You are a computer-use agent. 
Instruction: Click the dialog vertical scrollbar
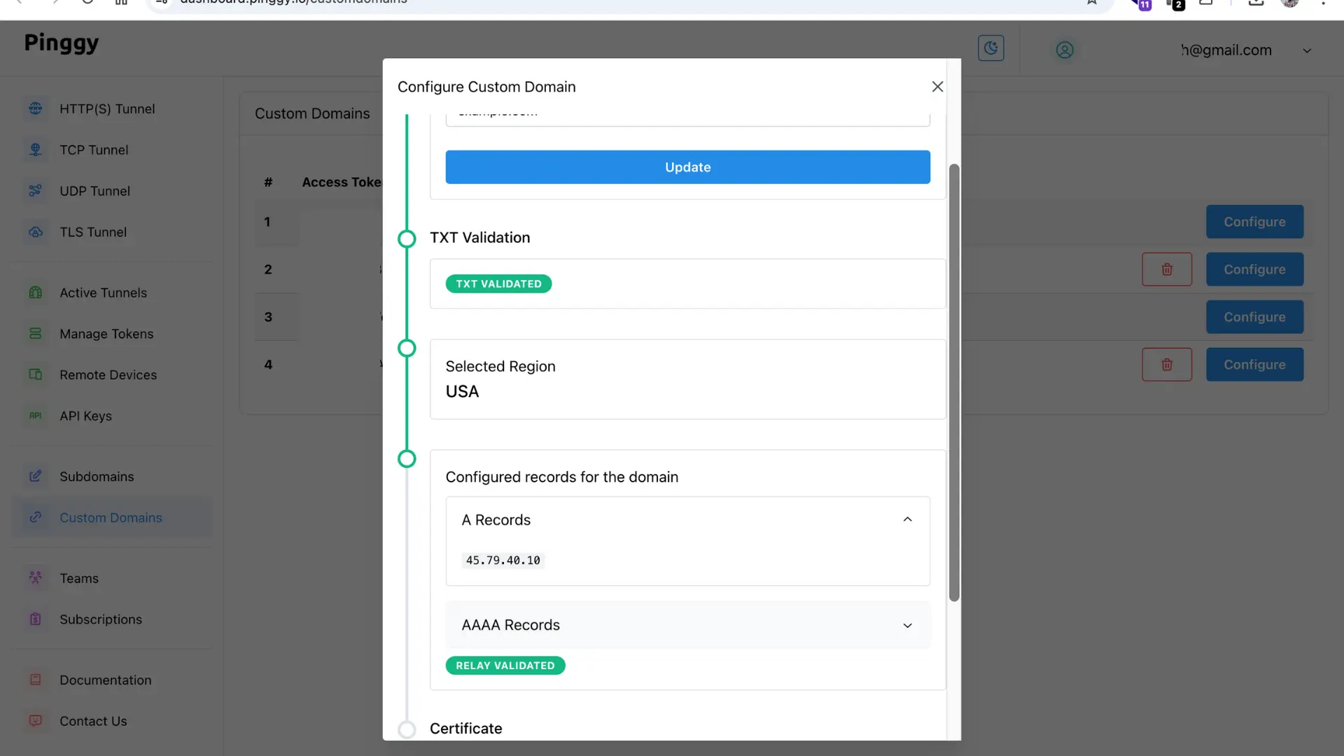pos(954,382)
